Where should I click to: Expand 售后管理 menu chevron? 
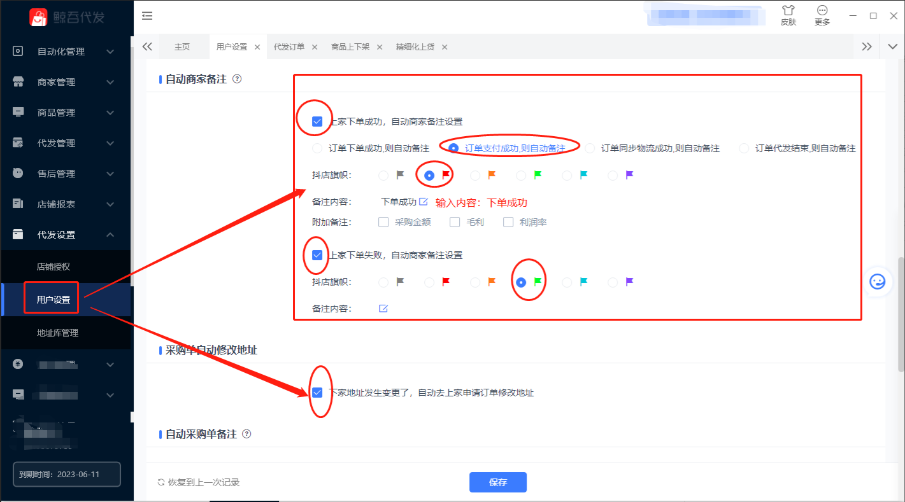110,174
